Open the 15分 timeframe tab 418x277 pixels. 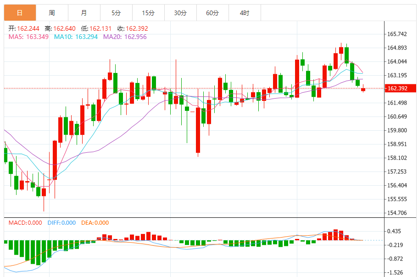(148, 13)
